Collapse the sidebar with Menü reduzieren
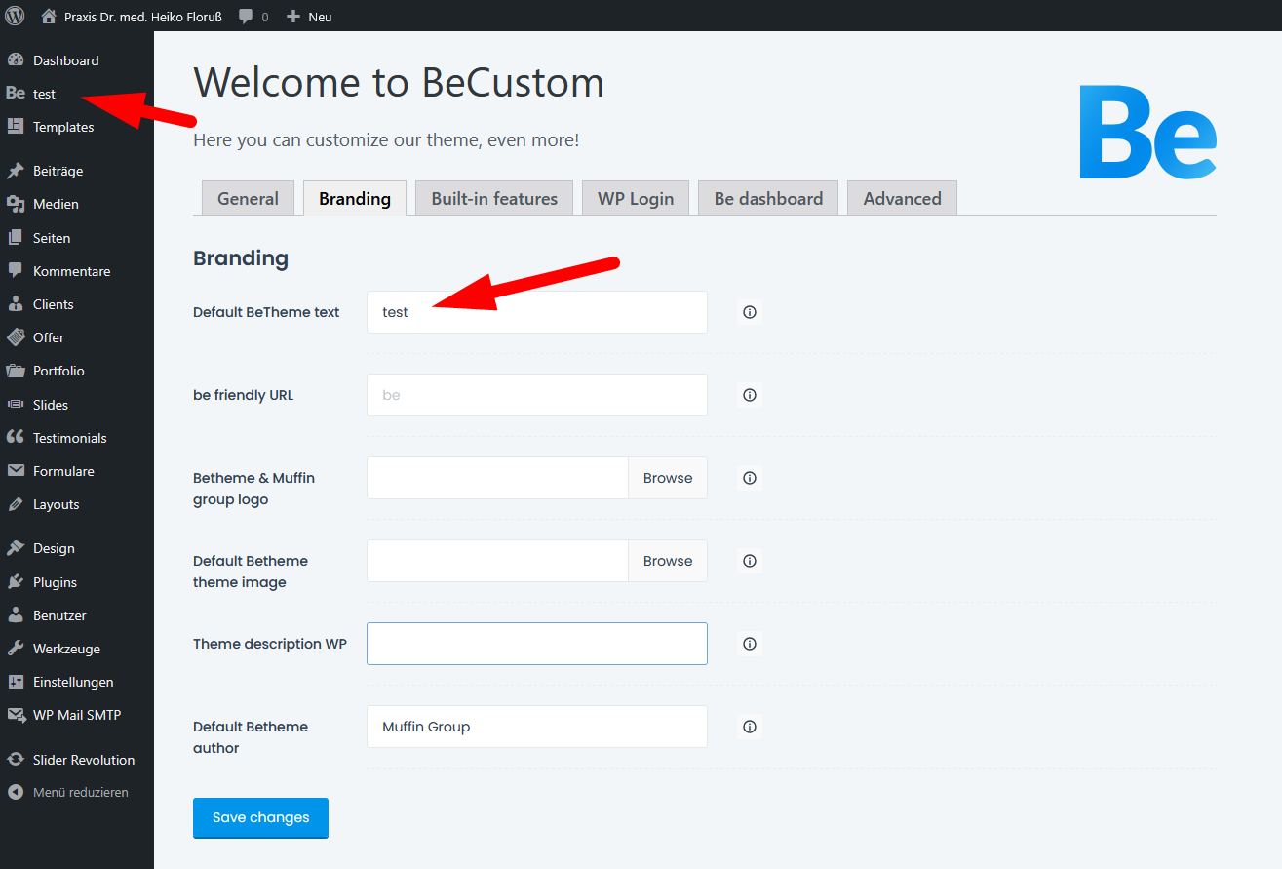 tap(80, 792)
